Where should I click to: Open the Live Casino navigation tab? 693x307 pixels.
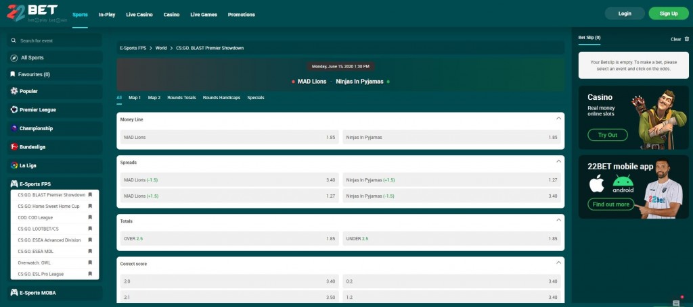[x=139, y=15]
